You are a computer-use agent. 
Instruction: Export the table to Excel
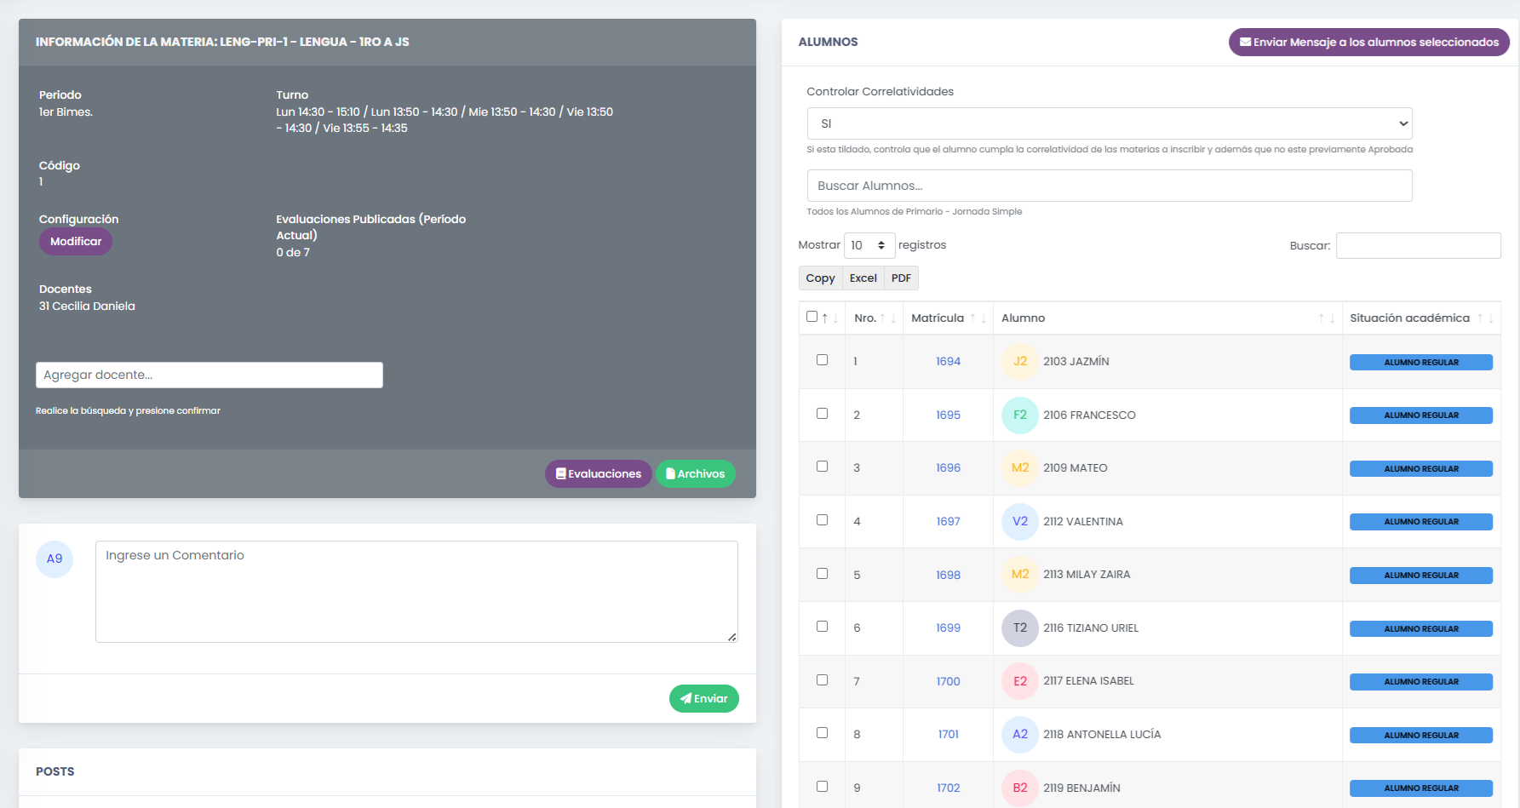click(863, 278)
